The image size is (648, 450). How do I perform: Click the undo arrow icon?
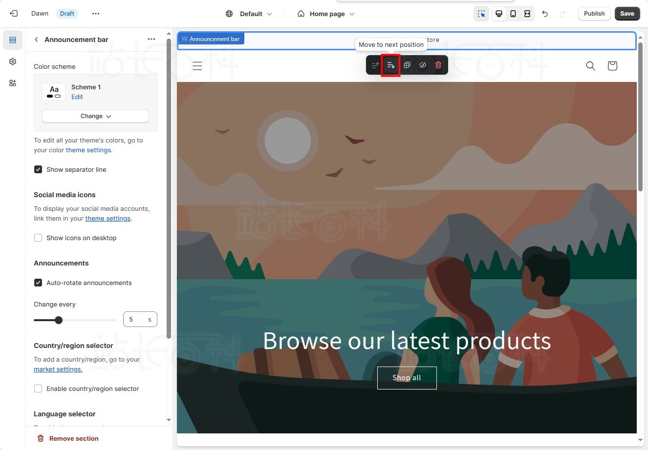(x=545, y=14)
